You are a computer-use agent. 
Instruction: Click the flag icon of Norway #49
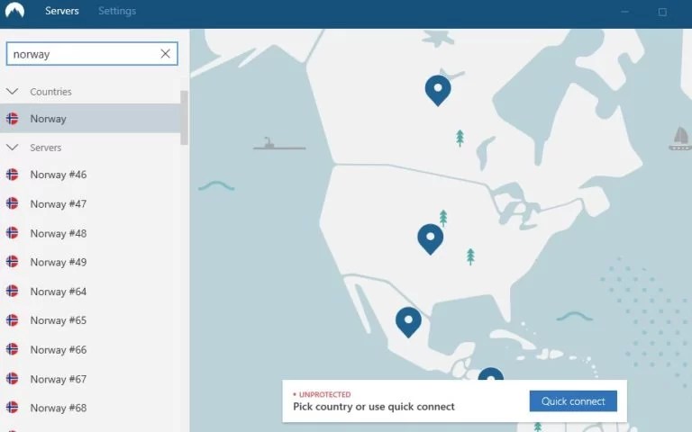(x=13, y=262)
